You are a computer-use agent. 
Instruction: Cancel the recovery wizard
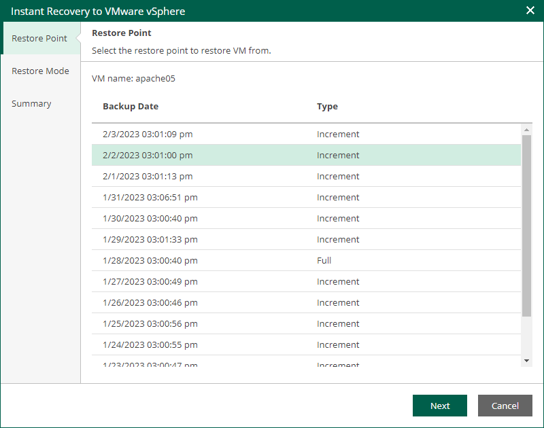(x=505, y=406)
